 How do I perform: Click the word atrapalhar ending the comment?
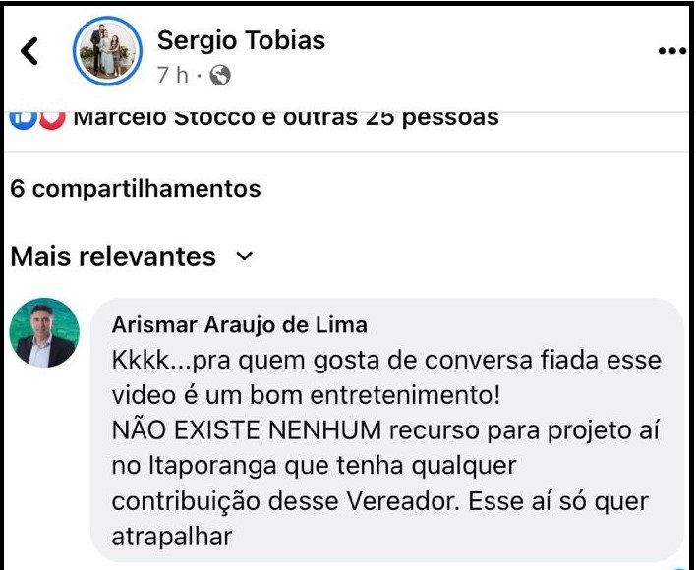[x=172, y=536]
